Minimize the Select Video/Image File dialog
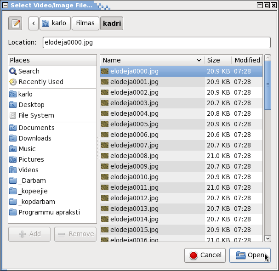Screen dimensions: 279x271 tap(260, 6)
